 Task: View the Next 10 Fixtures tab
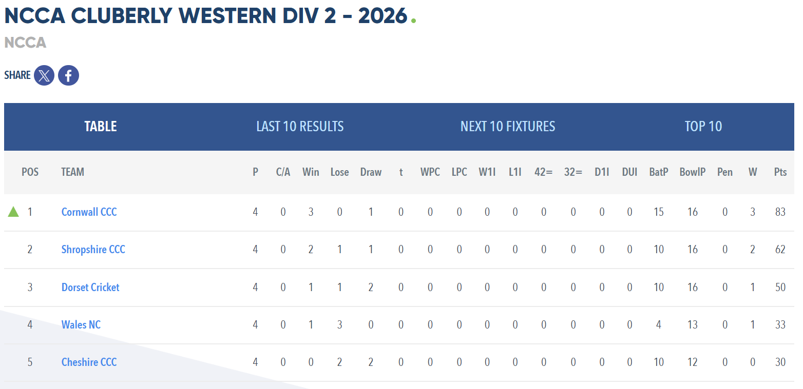pyautogui.click(x=508, y=127)
